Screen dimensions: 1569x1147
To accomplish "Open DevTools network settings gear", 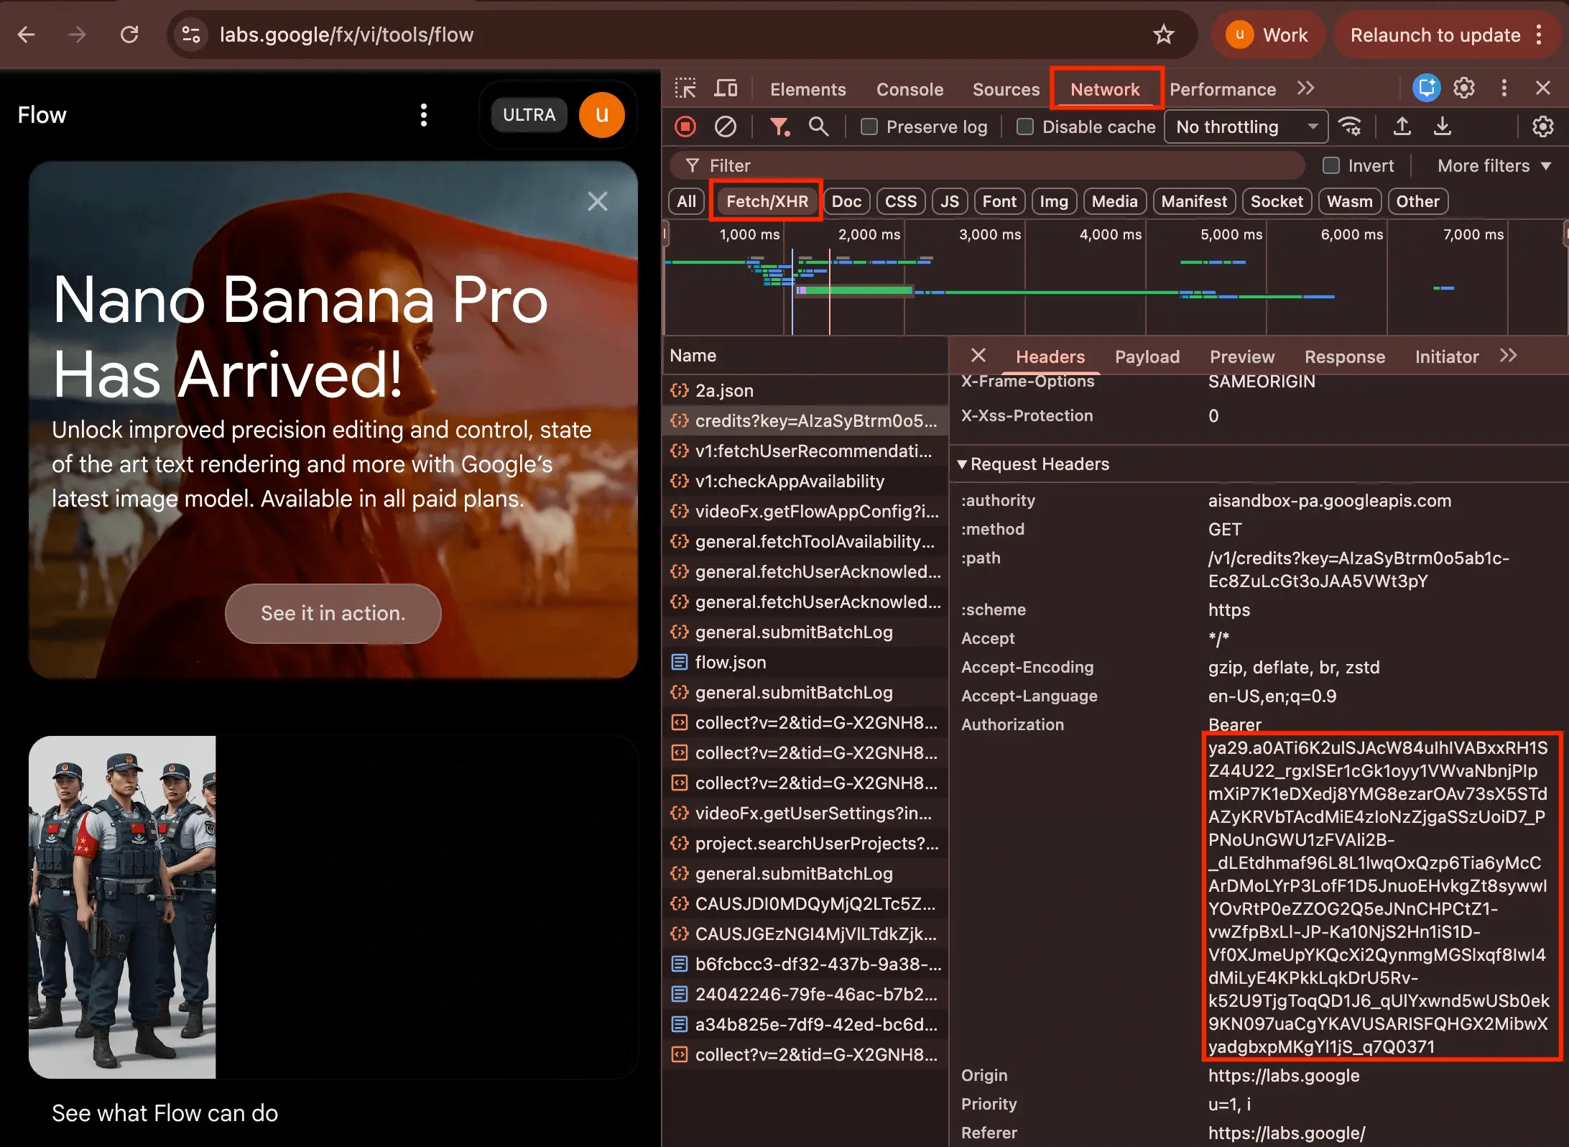I will pos(1542,126).
